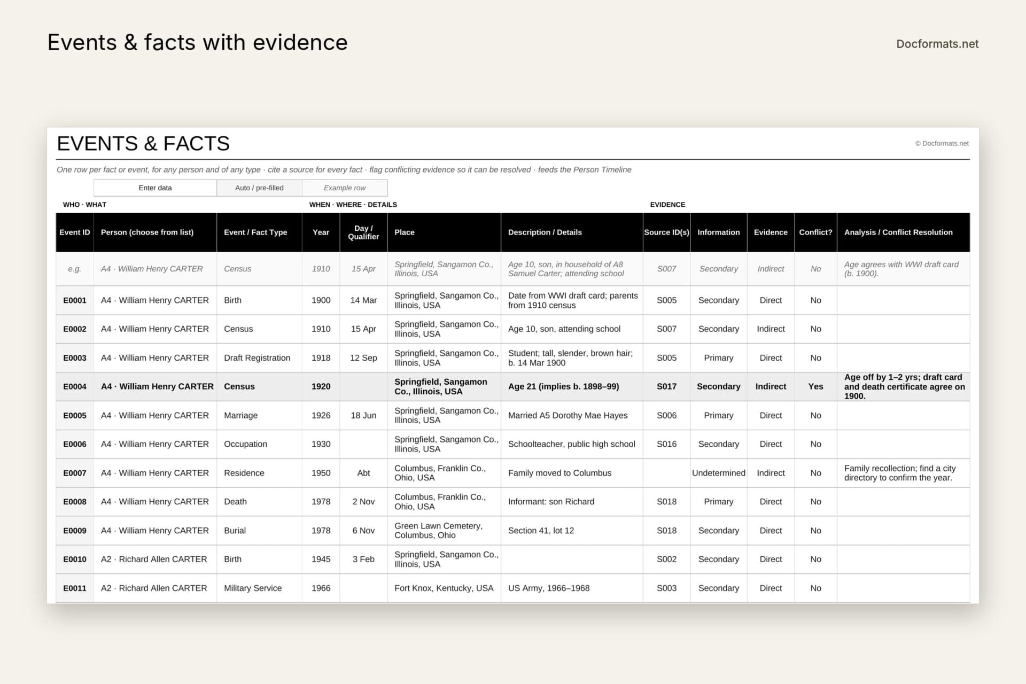Viewport: 1026px width, 684px height.
Task: Click the 'E0010' event ID cell
Action: [75, 559]
